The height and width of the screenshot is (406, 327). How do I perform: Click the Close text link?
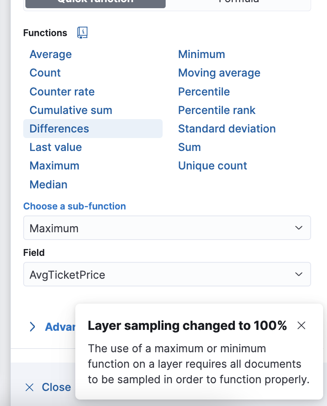(x=56, y=388)
